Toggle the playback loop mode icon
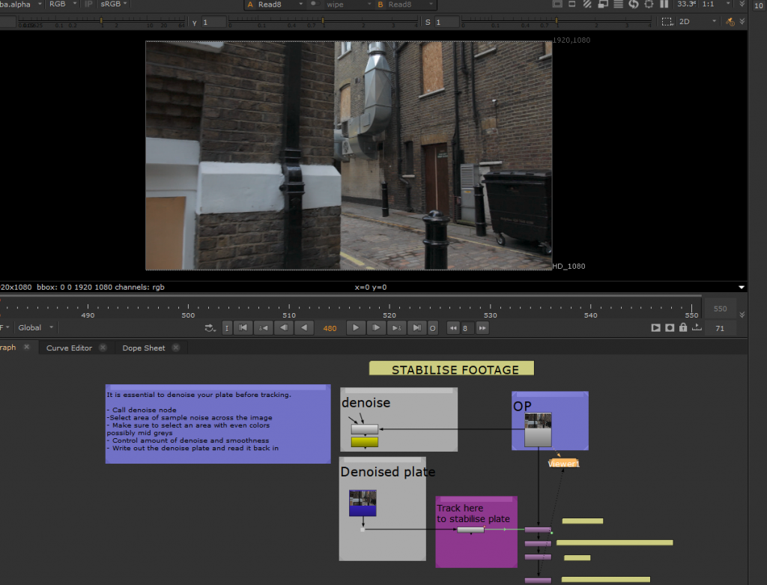 (210, 328)
